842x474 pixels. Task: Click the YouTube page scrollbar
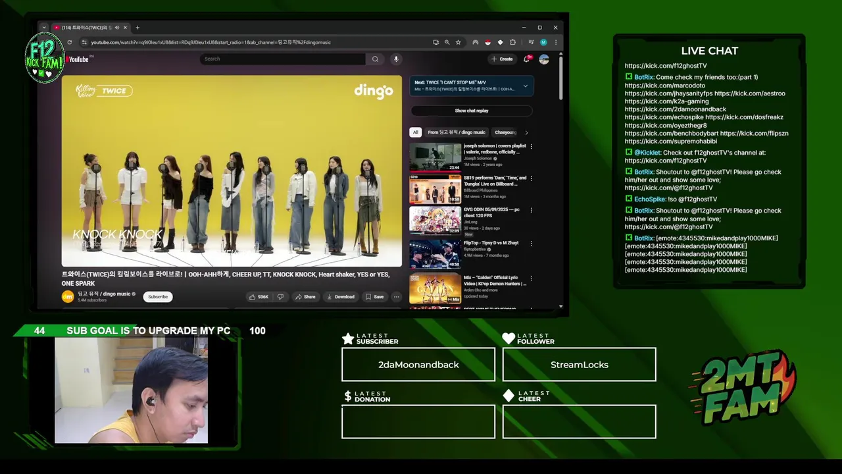click(561, 78)
